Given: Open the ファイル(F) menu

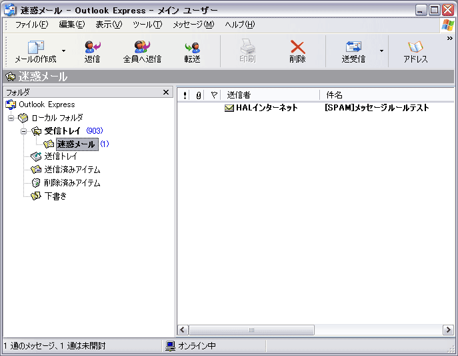Looking at the screenshot, I should coord(31,25).
